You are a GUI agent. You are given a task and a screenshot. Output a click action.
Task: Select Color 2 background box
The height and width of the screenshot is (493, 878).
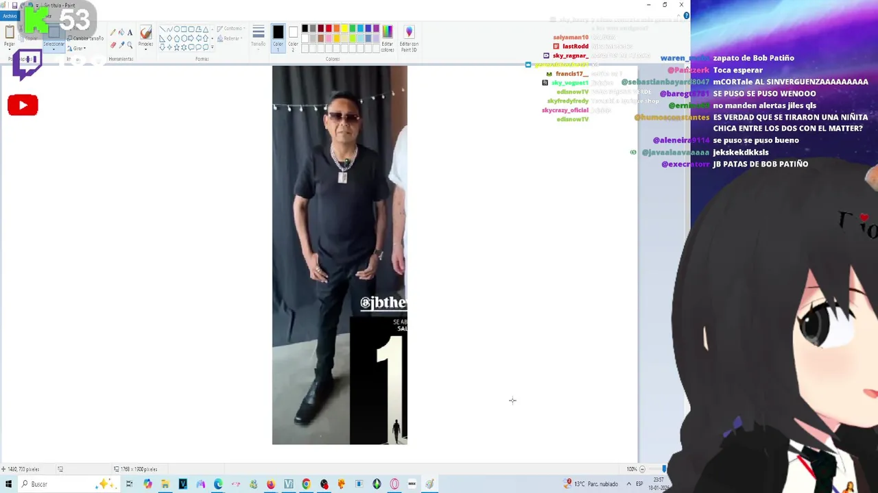pos(293,38)
